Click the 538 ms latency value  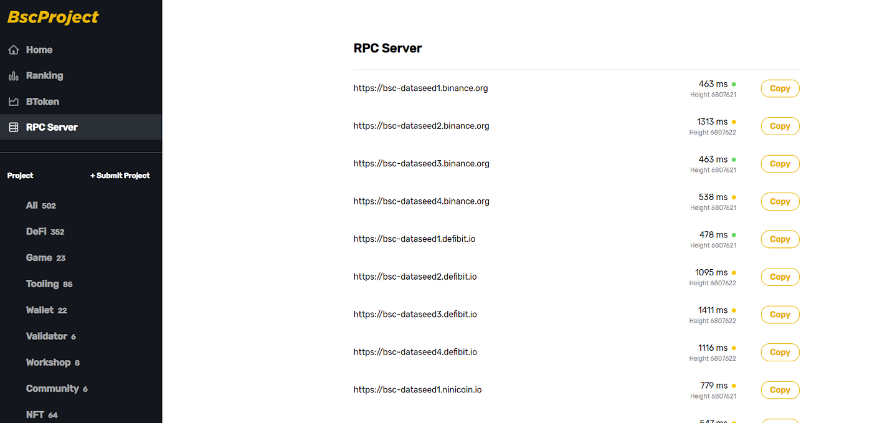click(x=713, y=197)
